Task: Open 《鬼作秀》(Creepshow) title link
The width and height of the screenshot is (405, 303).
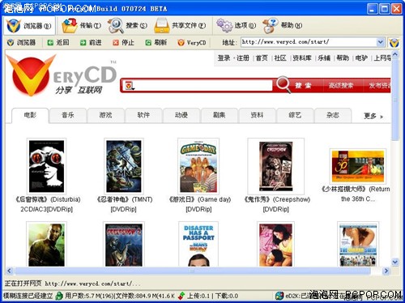Action: pyautogui.click(x=276, y=204)
